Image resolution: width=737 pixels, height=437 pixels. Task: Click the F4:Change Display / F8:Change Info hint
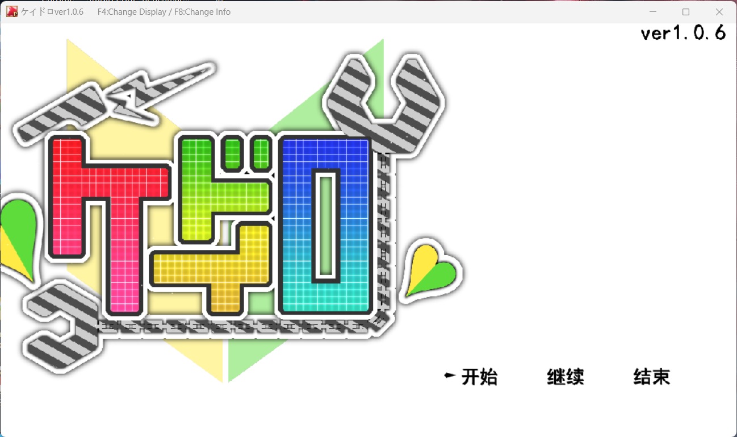164,11
